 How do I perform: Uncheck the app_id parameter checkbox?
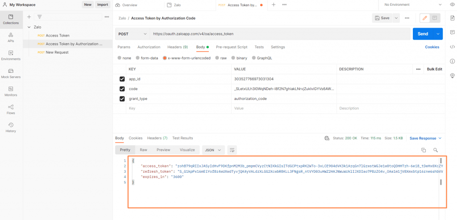click(122, 79)
